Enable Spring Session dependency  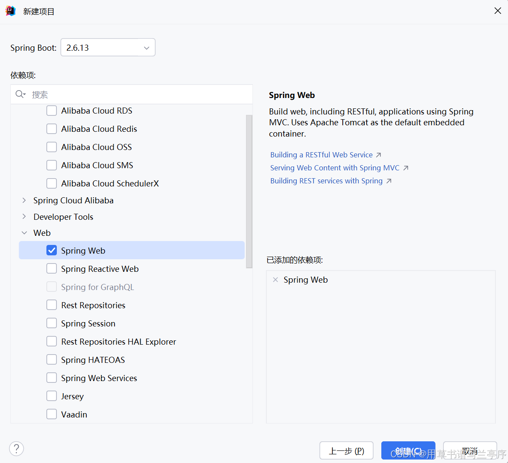pos(52,323)
